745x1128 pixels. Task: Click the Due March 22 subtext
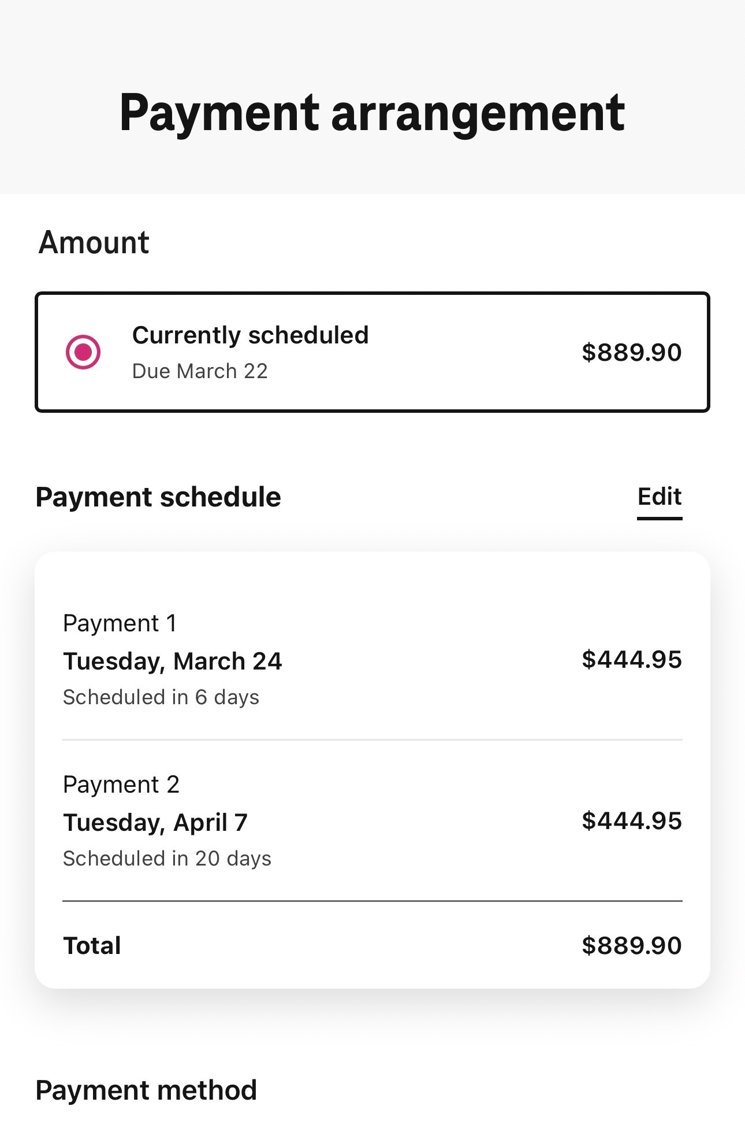pos(200,371)
